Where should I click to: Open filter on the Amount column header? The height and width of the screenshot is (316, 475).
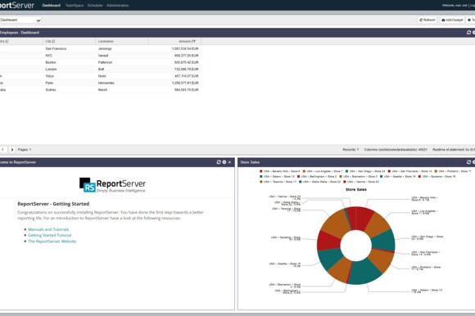tap(193, 42)
